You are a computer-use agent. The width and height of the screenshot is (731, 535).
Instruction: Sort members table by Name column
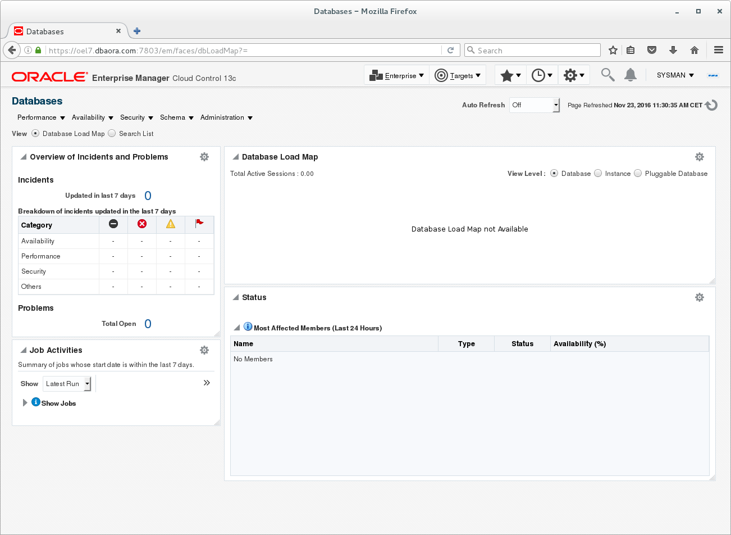click(334, 344)
